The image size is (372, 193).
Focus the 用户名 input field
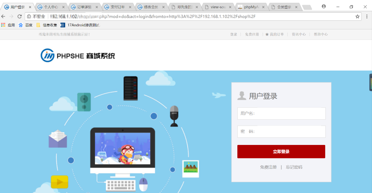281,113
